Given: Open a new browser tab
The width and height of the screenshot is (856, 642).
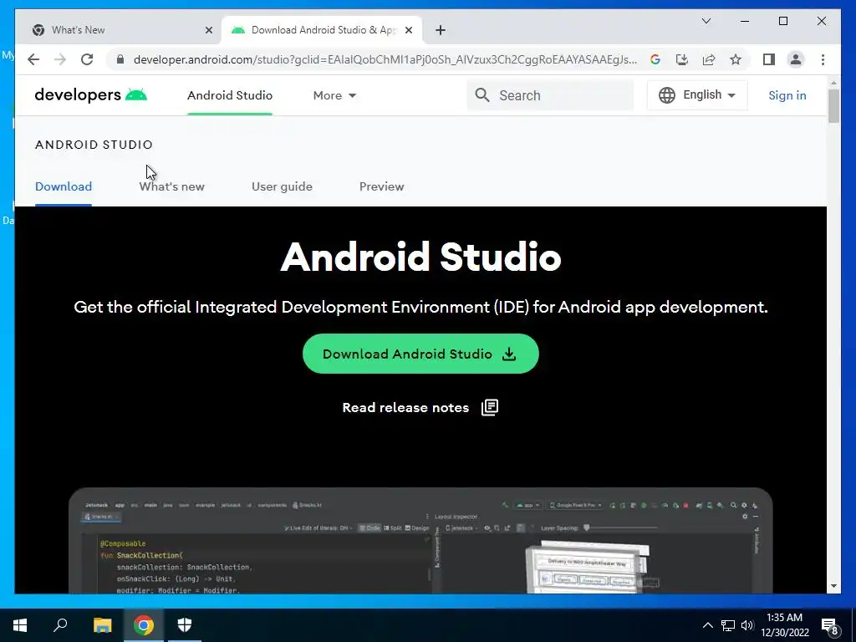Looking at the screenshot, I should click(441, 30).
